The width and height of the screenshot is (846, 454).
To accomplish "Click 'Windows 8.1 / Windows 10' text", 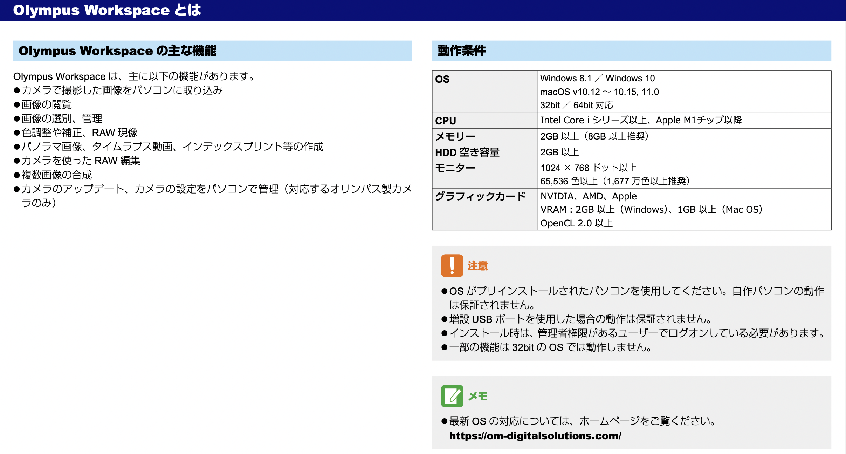I will 597,78.
